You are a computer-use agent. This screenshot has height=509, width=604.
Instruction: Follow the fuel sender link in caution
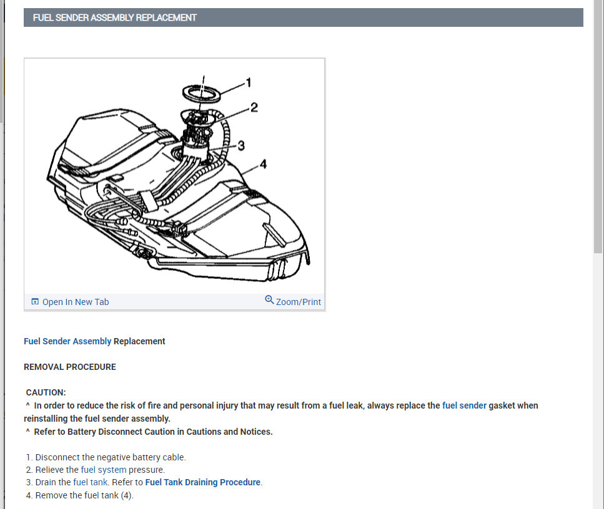pyautogui.click(x=464, y=405)
